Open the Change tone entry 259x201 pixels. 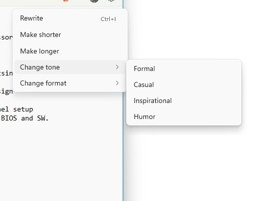[x=70, y=67]
